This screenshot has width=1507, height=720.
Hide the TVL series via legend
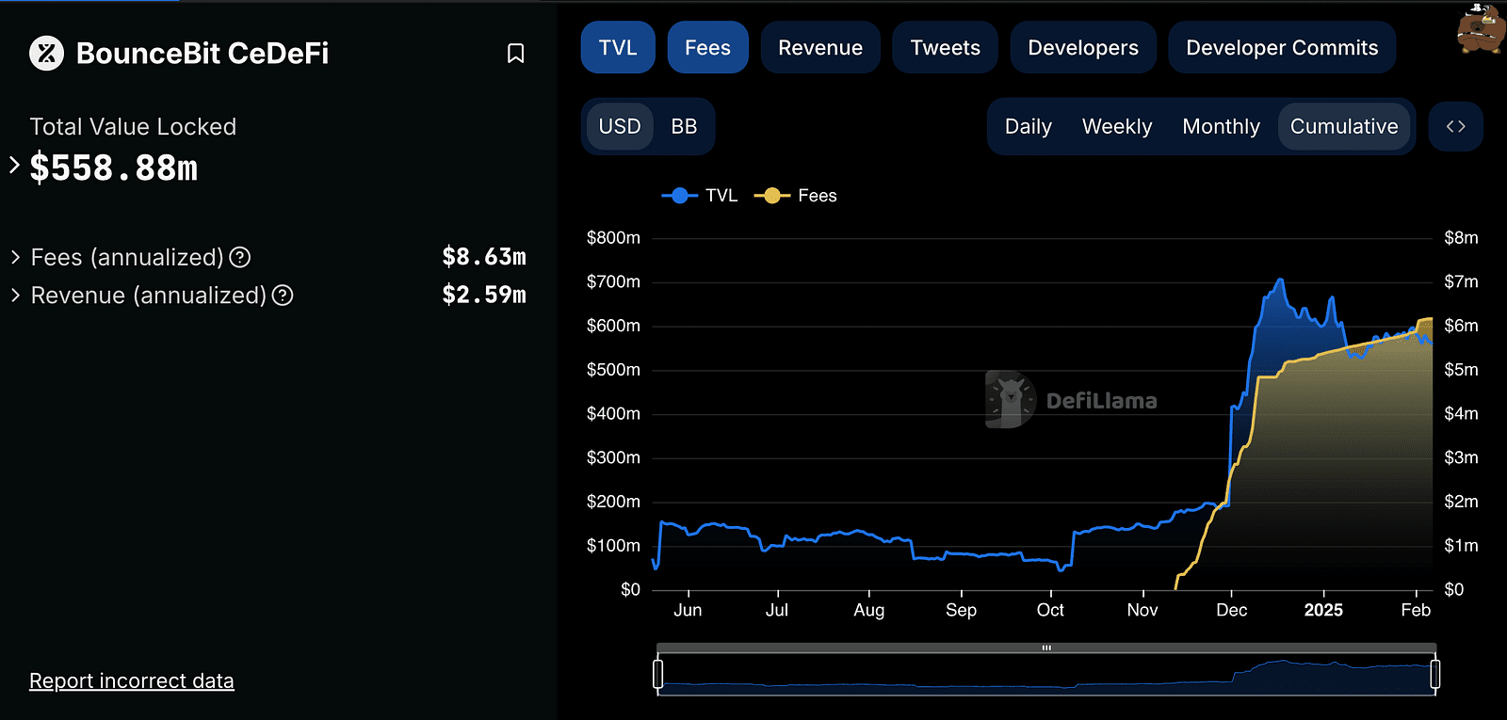click(700, 196)
